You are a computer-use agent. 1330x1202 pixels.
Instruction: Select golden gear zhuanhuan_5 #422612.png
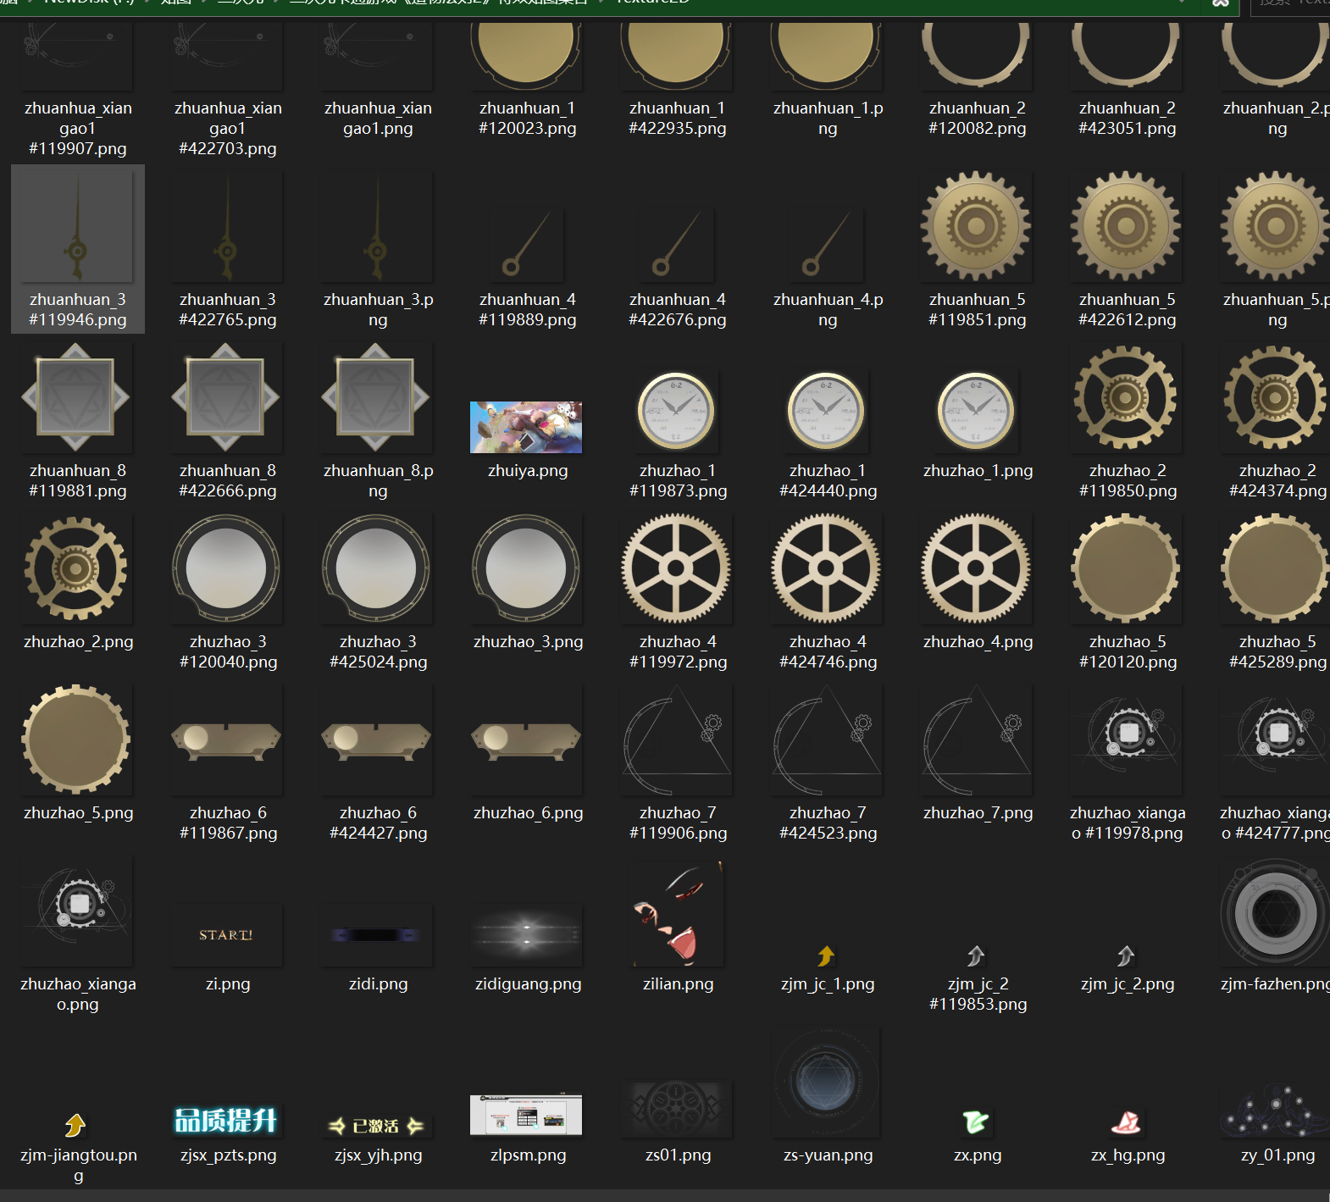point(1126,227)
